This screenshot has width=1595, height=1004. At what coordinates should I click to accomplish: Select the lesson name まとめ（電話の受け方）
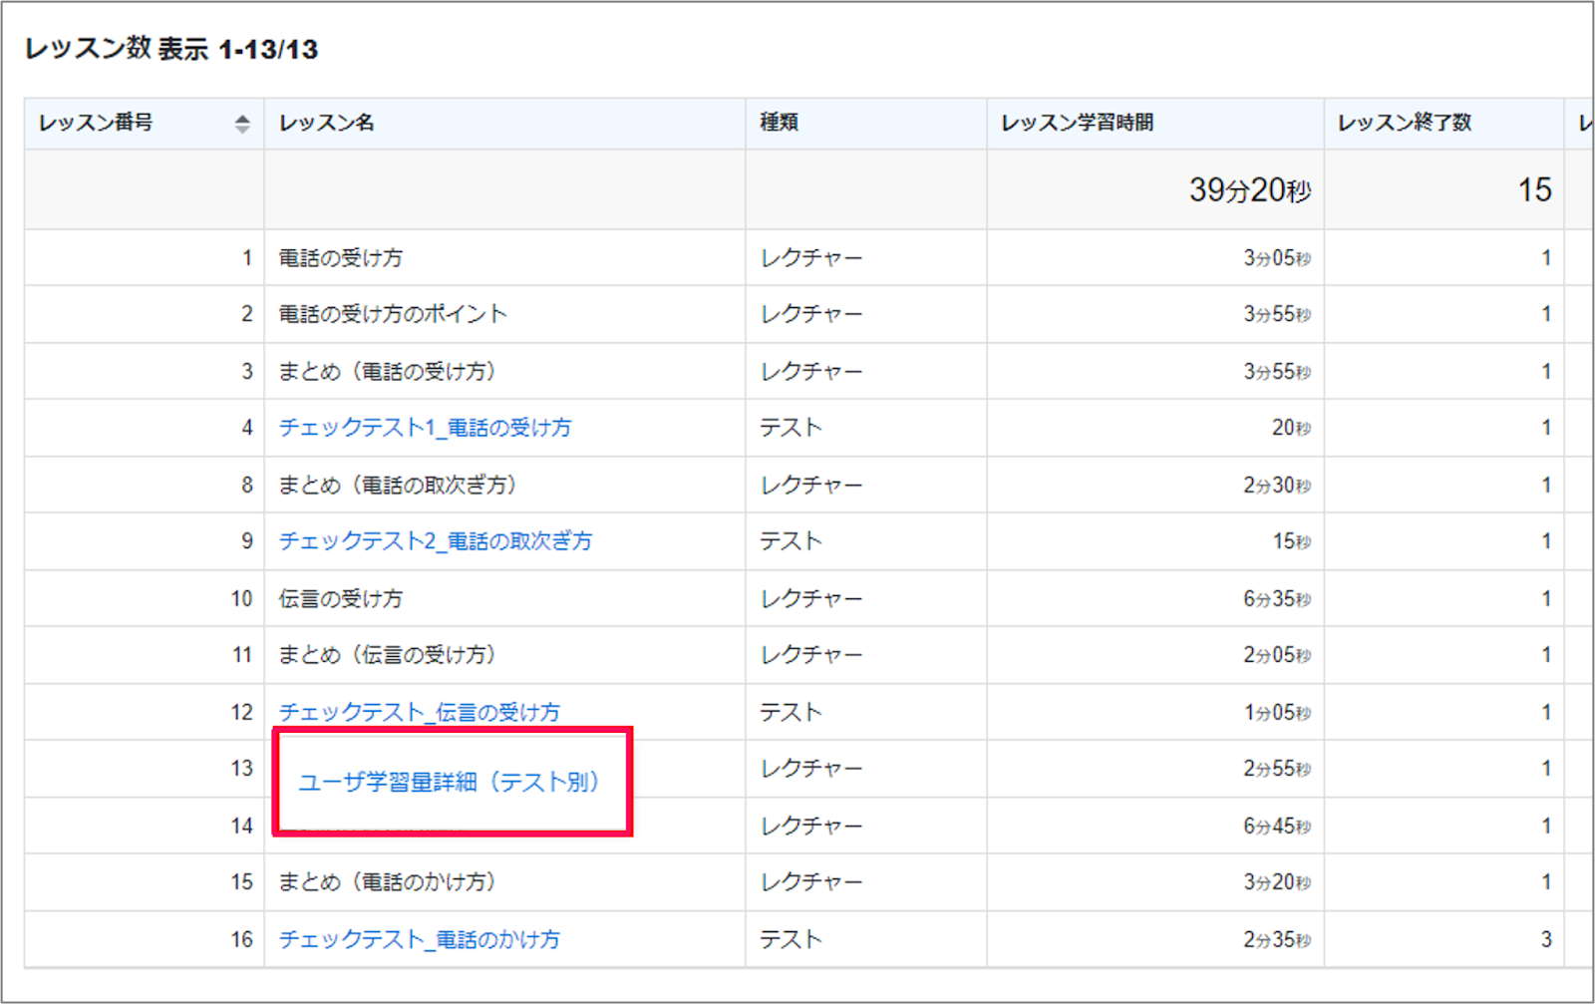click(387, 372)
